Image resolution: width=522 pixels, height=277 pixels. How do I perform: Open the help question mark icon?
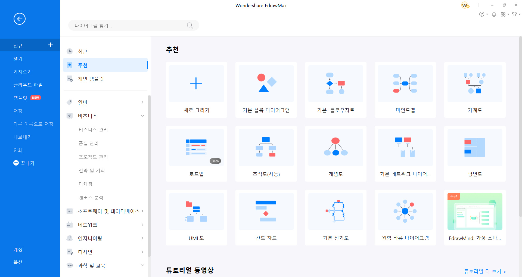[482, 14]
